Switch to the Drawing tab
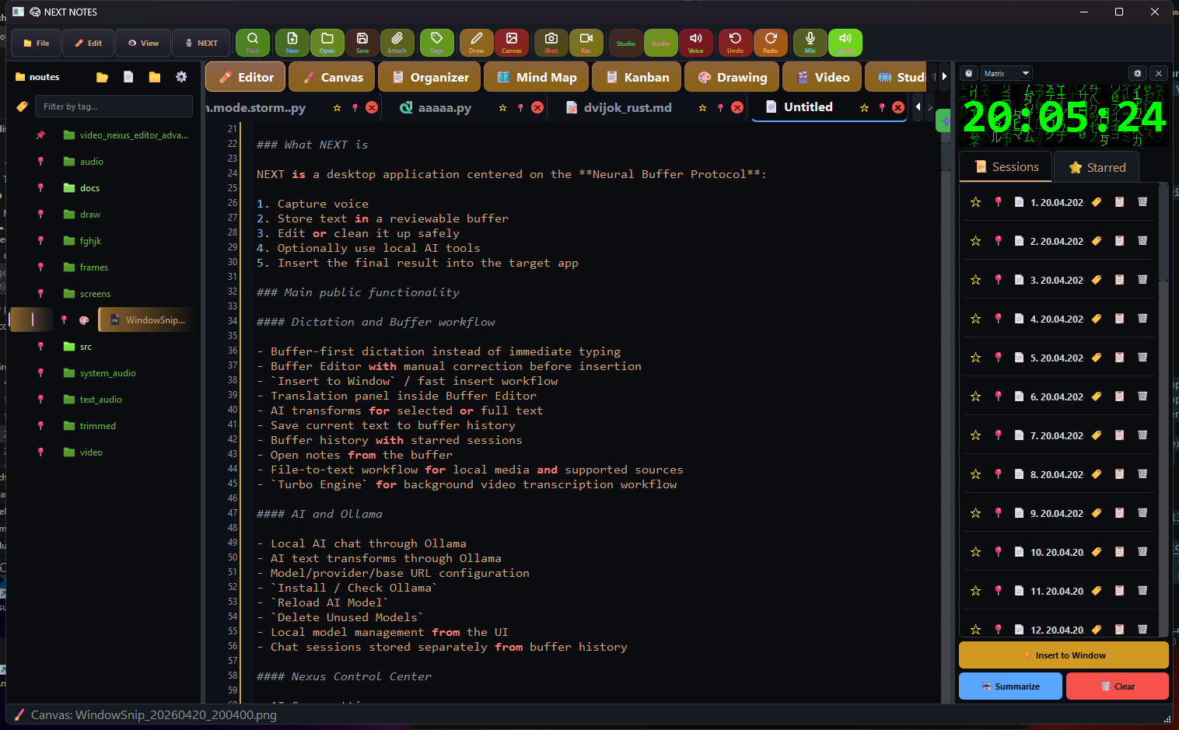1179x730 pixels. [x=733, y=77]
